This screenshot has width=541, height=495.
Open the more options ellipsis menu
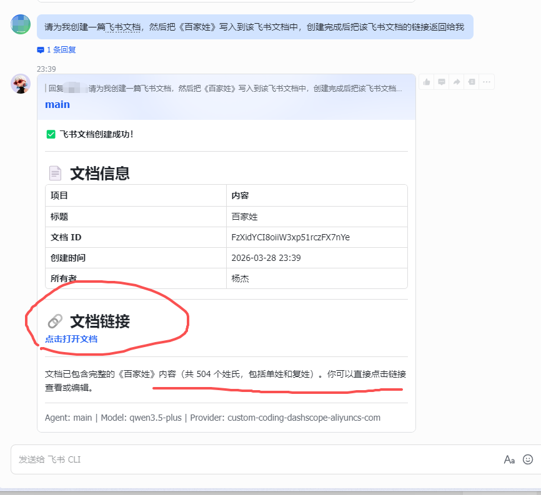pyautogui.click(x=487, y=82)
